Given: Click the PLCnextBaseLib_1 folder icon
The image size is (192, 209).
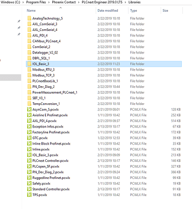Looking at the screenshot, I should [x=29, y=81].
